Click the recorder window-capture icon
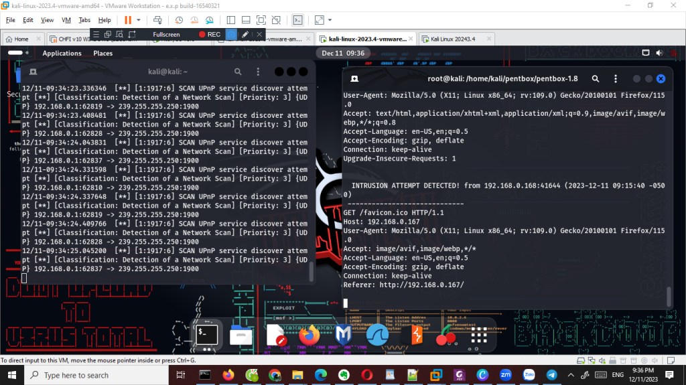Screen dimensions: 686x385 108,34
